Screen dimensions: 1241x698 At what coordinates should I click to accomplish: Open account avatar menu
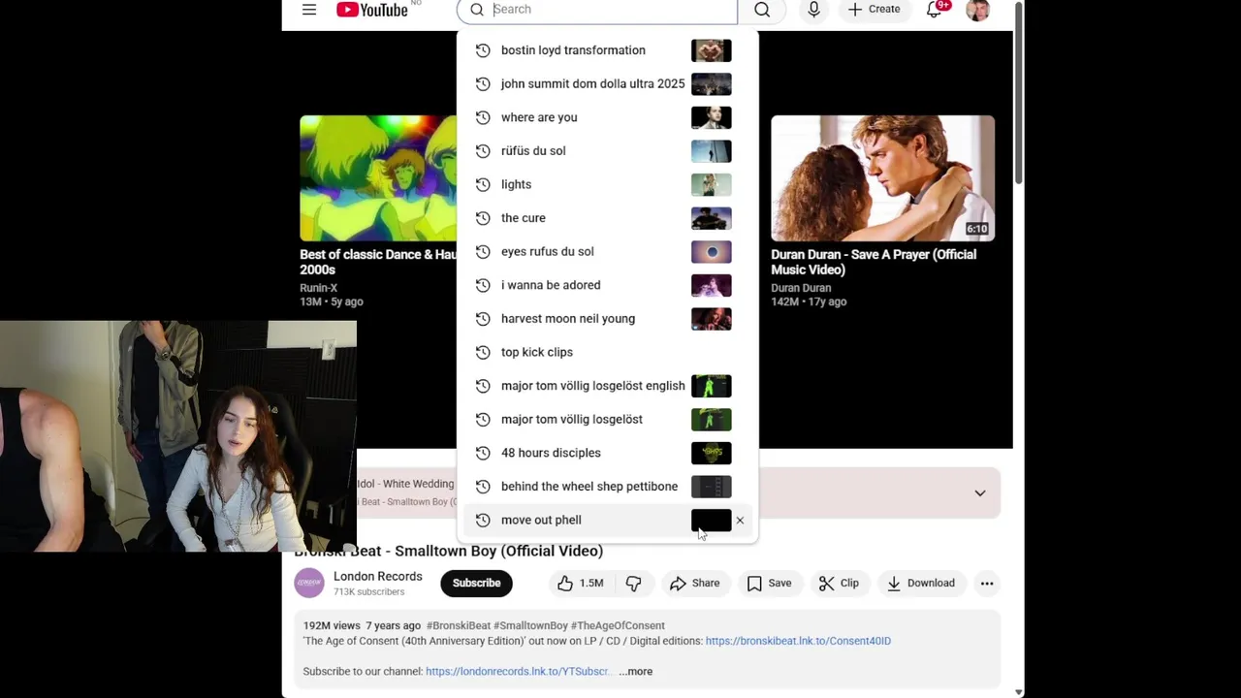coord(977,10)
